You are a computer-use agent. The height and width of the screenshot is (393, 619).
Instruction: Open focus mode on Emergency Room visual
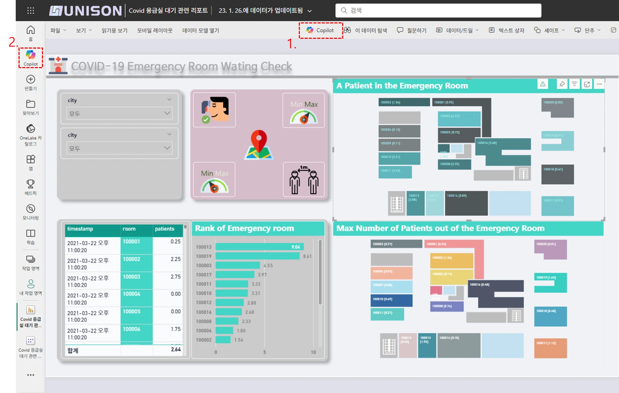point(587,84)
